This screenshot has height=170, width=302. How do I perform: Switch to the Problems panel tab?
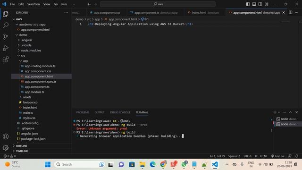click(83, 112)
